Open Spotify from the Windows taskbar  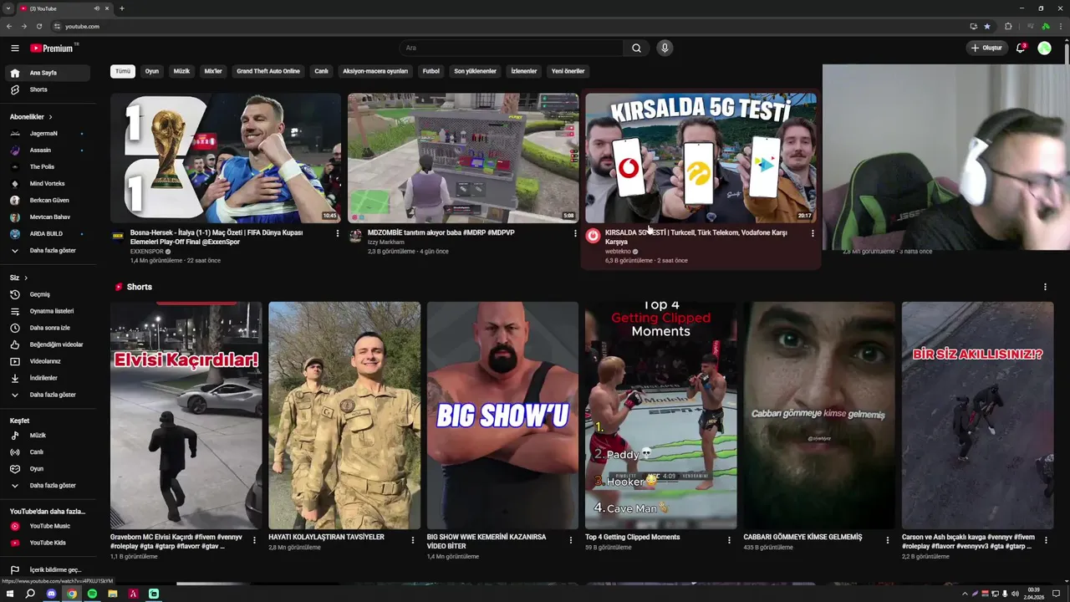[92, 594]
